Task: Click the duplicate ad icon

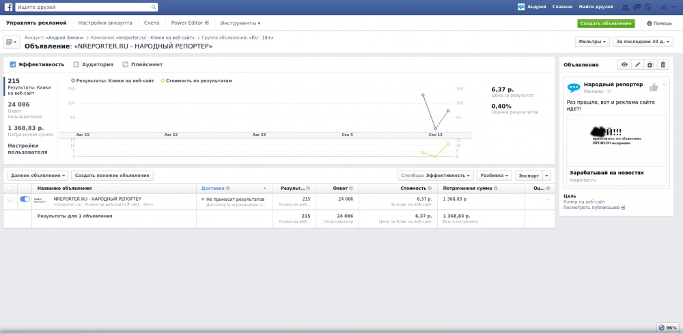Action: point(650,64)
